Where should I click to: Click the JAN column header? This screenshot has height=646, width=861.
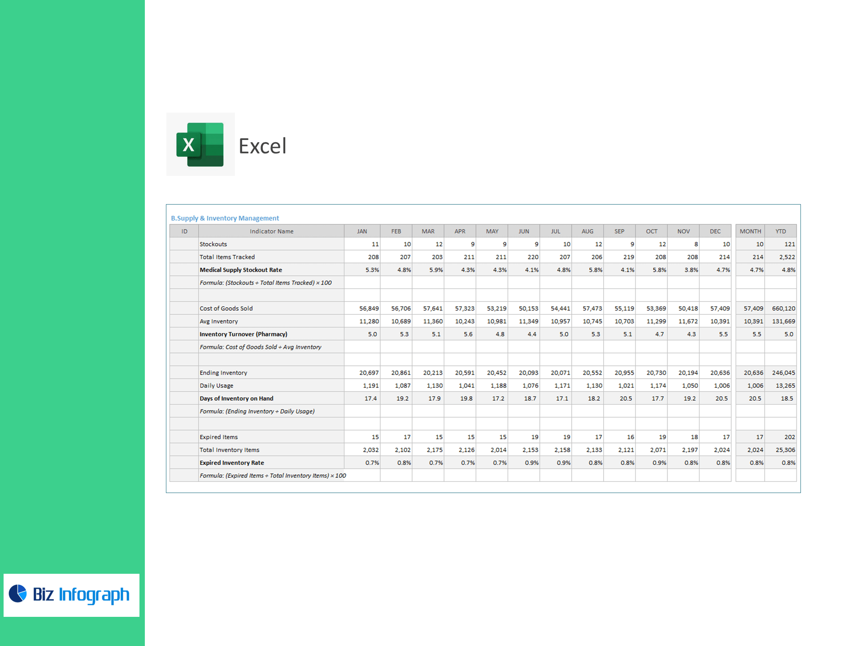click(362, 231)
